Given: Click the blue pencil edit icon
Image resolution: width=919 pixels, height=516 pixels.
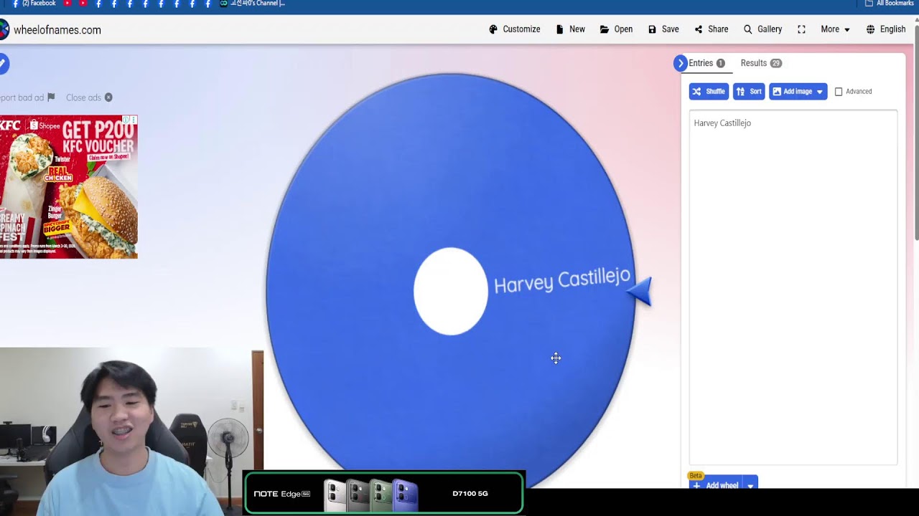Looking at the screenshot, I should pos(3,64).
